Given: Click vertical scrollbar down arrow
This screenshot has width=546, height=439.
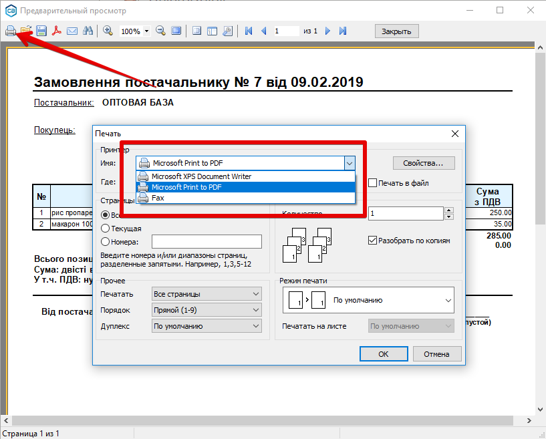Looking at the screenshot, I should click(x=540, y=410).
